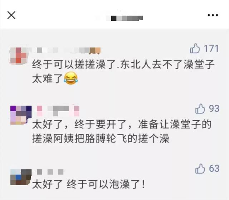Tap the text 太难了 before the emoji
Screen dimensions: 229x200
tap(47, 79)
